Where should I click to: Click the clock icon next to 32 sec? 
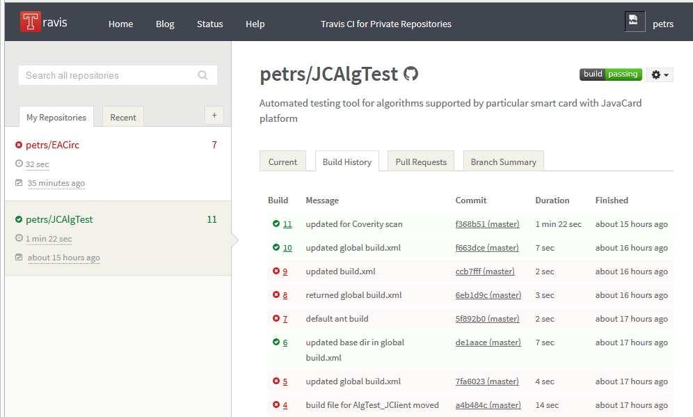point(19,164)
